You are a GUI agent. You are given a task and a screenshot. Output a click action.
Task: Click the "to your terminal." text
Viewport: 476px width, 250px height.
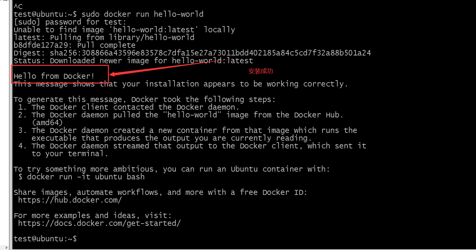coord(70,153)
